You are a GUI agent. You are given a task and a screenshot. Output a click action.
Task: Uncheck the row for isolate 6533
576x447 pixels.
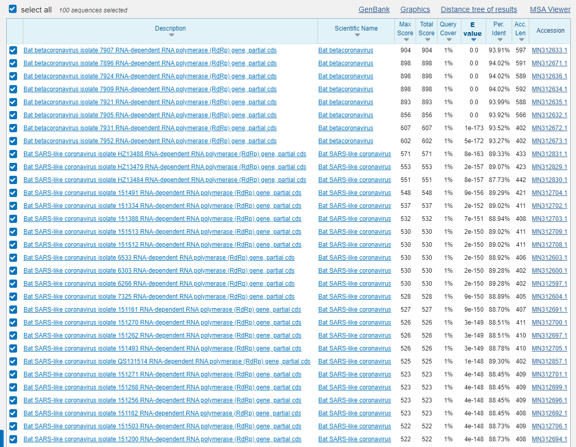coord(13,258)
